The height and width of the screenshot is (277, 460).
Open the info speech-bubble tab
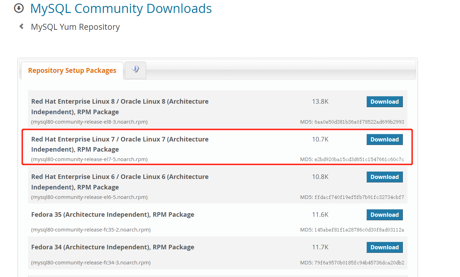[x=135, y=70]
